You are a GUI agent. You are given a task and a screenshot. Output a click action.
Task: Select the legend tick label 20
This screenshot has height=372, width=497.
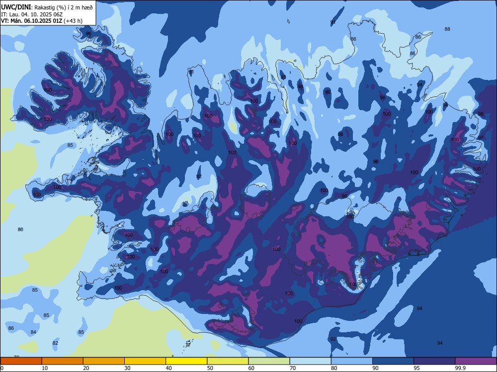[86, 368]
